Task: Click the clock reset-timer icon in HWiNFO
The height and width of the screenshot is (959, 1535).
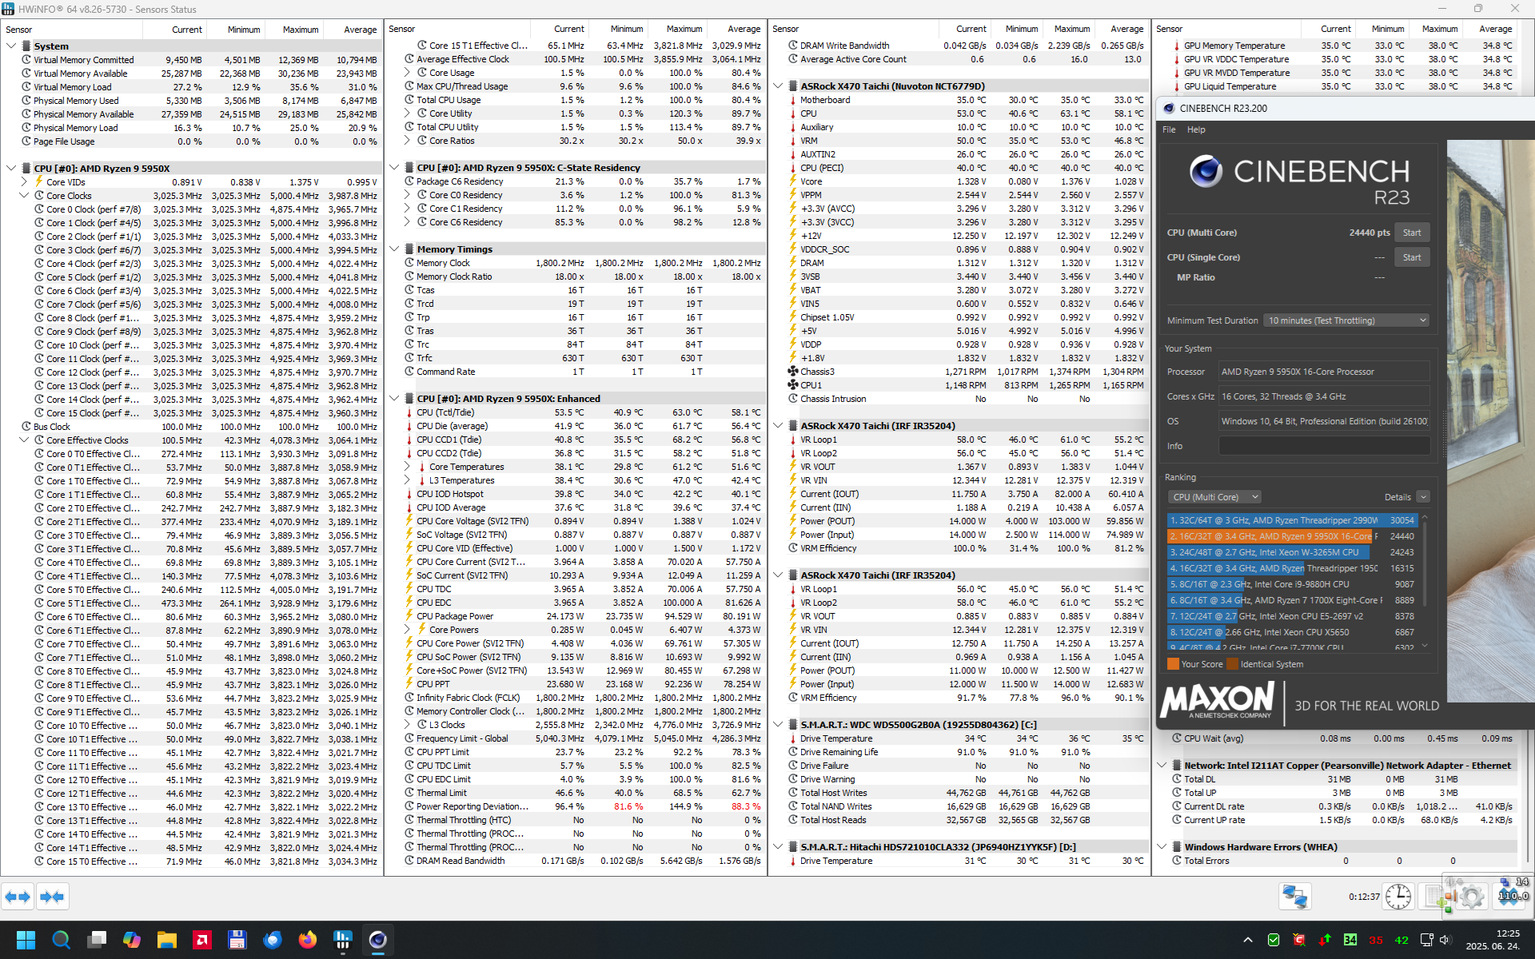Action: 1398,897
